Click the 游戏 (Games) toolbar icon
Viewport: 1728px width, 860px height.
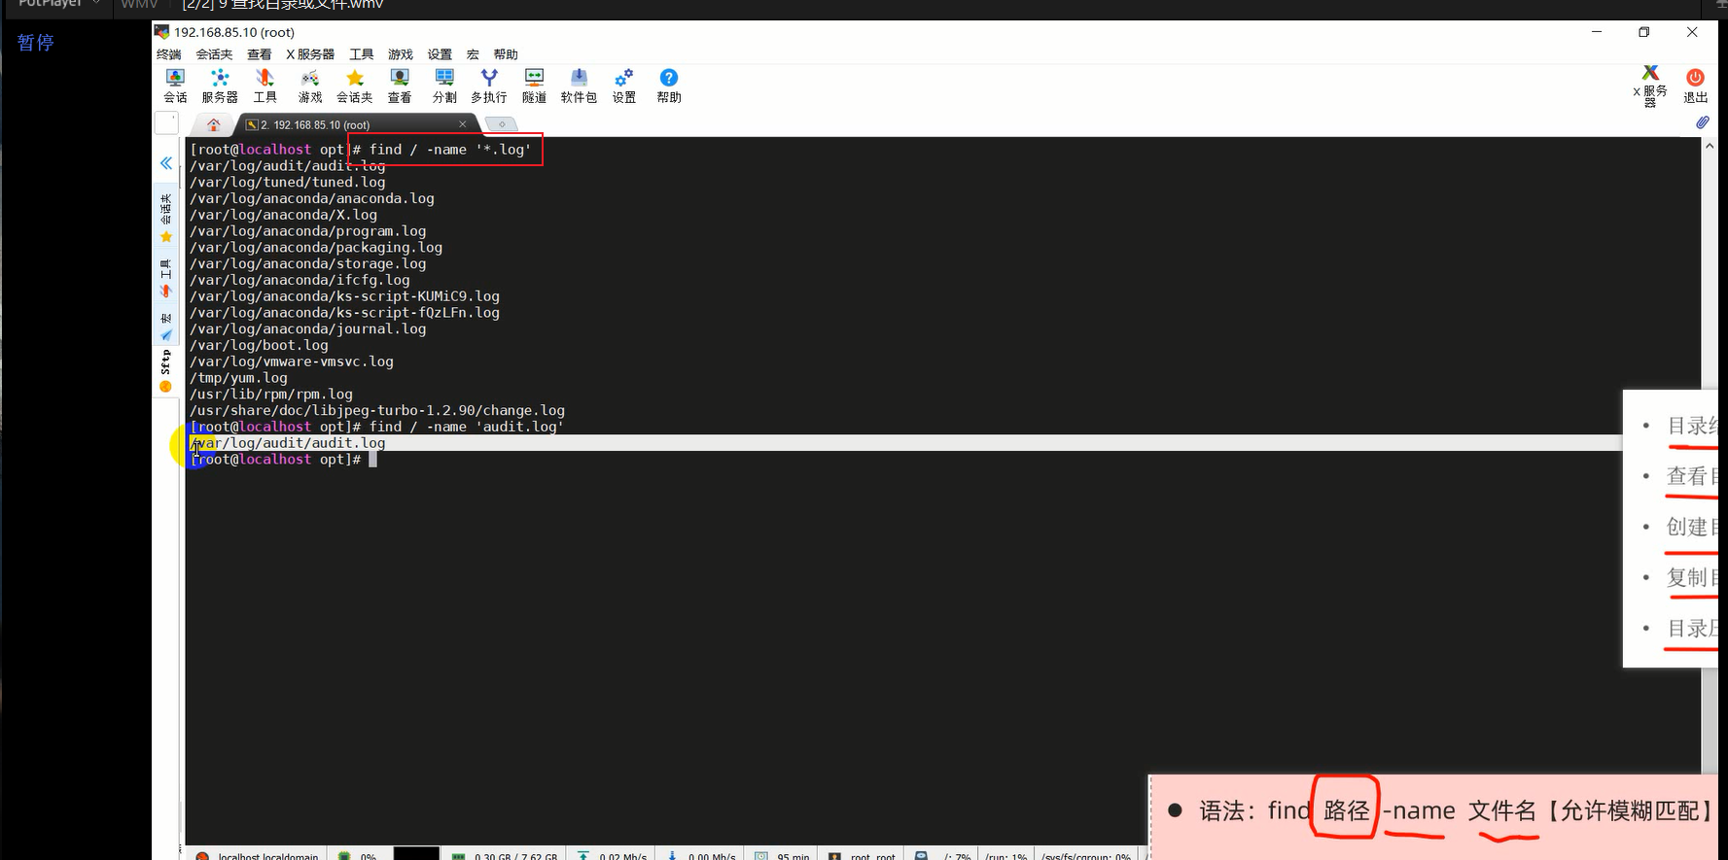310,86
